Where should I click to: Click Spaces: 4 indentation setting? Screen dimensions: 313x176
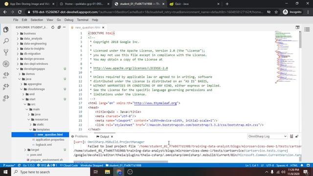click(x=282, y=165)
